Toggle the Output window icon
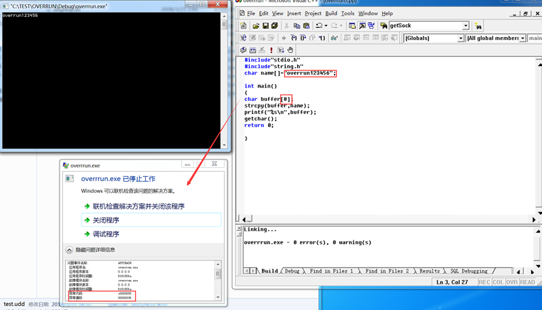The image size is (542, 310). (x=362, y=26)
